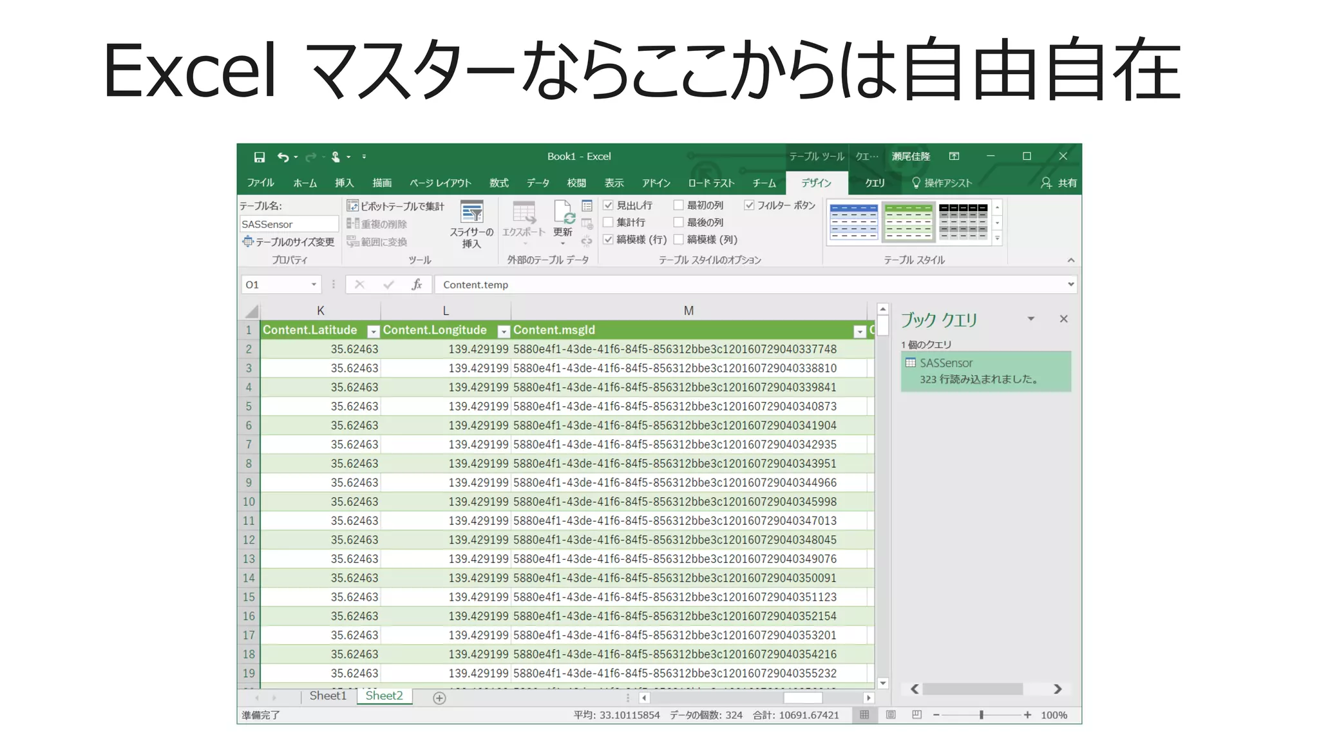Open the undo history dropdown
The height and width of the screenshot is (742, 1319).
[296, 157]
